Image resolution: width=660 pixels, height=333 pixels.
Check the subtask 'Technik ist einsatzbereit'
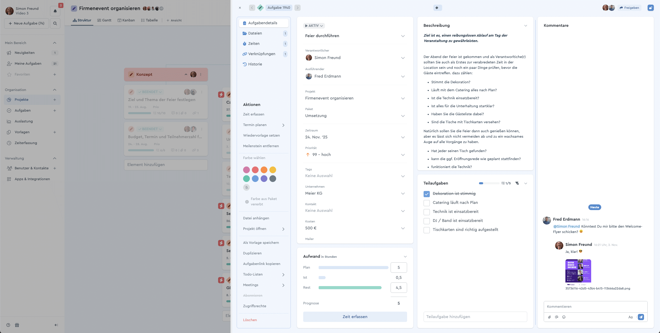point(427,212)
